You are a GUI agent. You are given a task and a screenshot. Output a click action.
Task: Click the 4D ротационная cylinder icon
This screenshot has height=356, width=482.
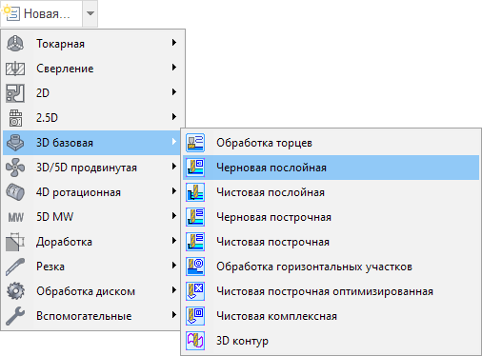(x=15, y=192)
